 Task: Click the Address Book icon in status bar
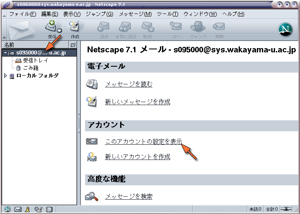point(49,209)
